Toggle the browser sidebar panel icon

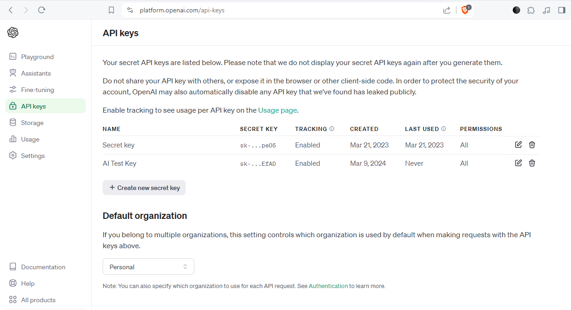(x=561, y=10)
